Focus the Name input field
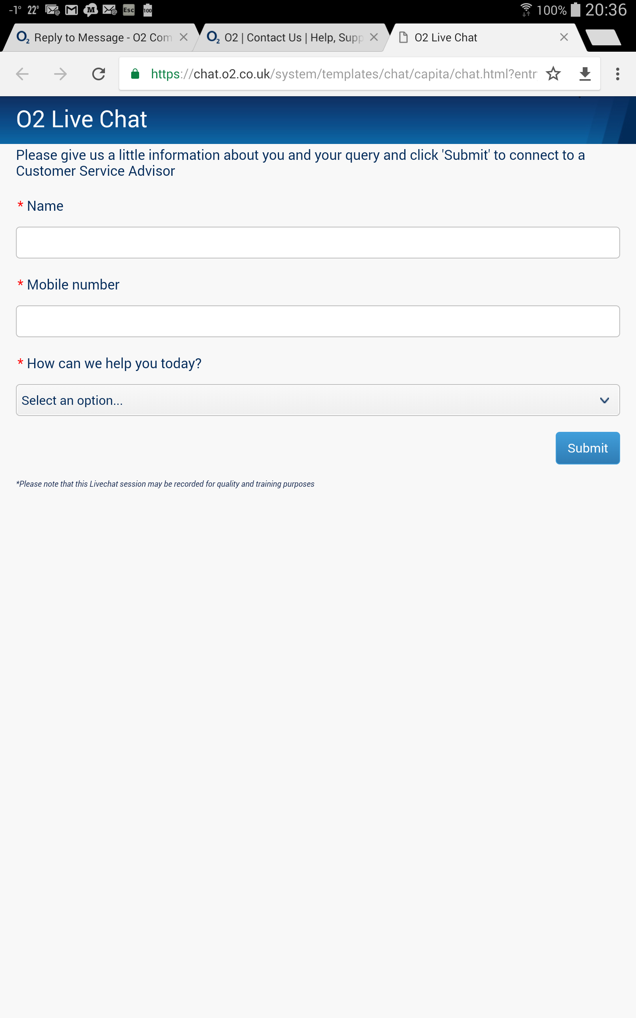 coord(318,242)
